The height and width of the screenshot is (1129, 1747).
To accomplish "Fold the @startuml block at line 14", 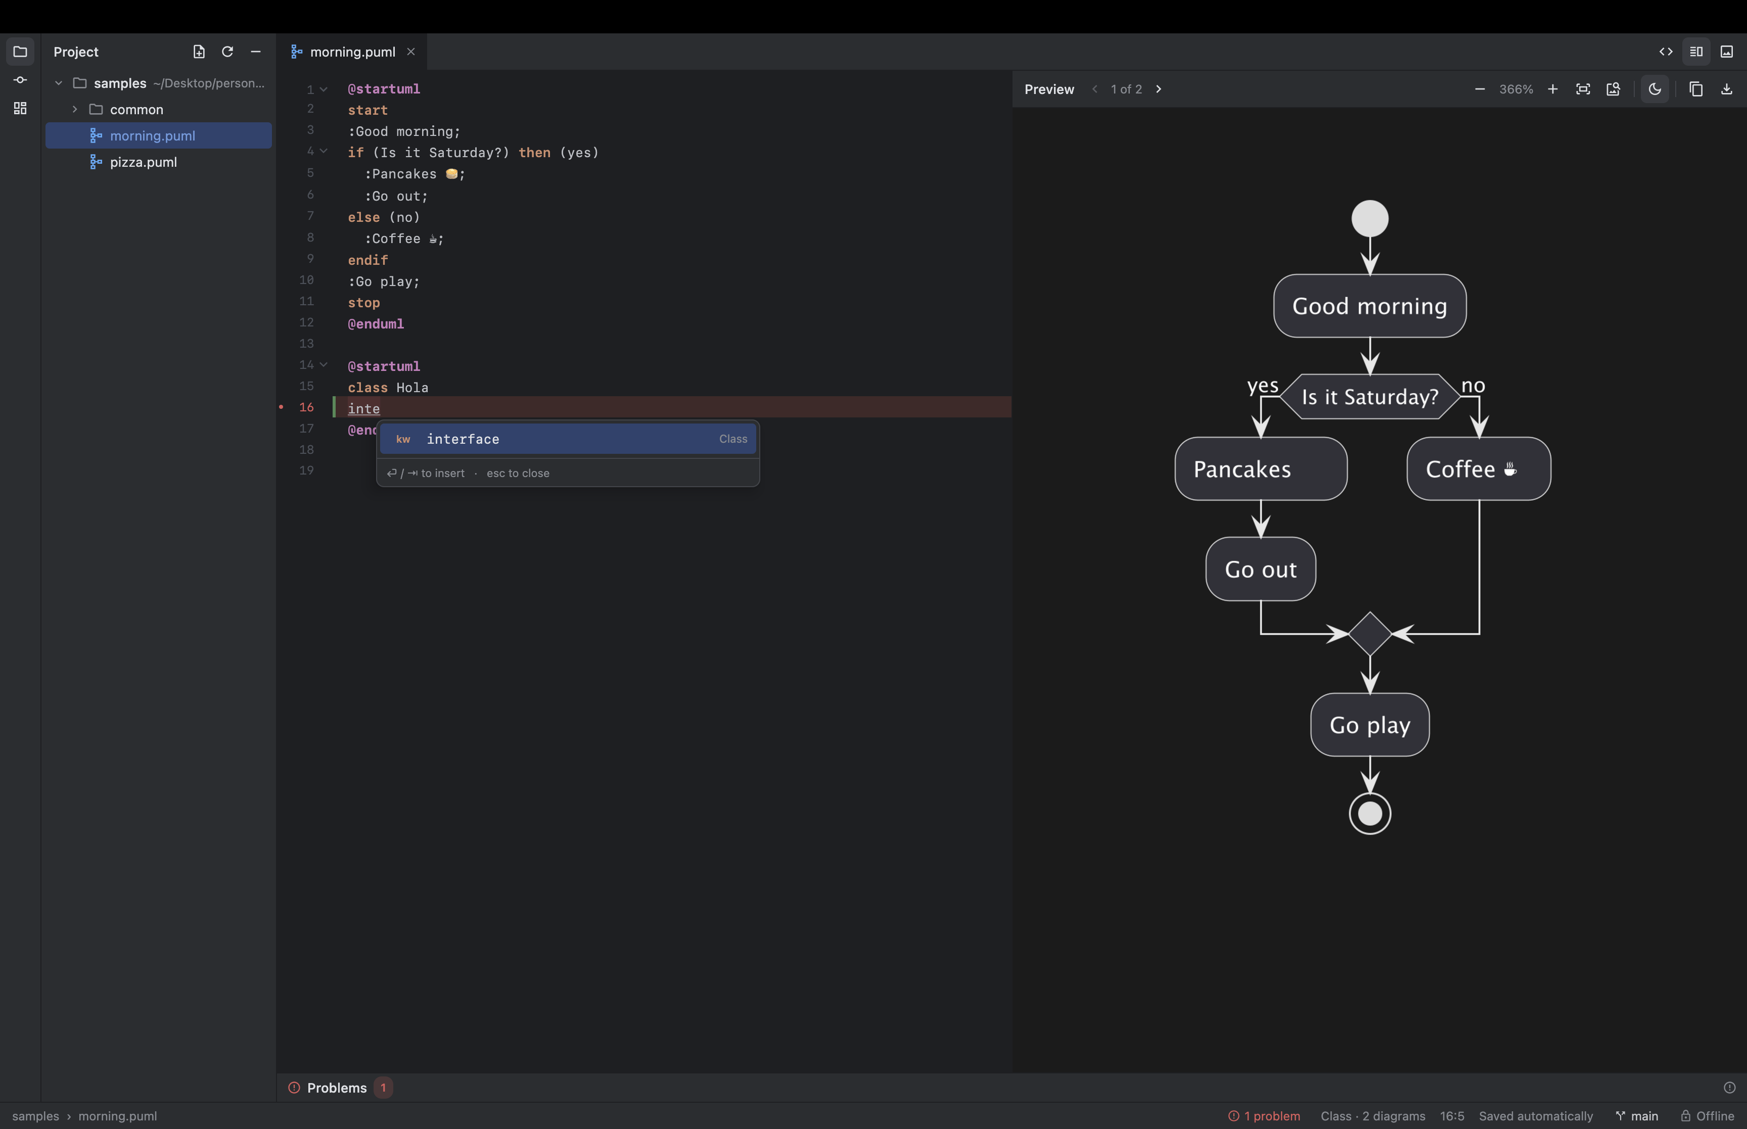I will [x=324, y=364].
